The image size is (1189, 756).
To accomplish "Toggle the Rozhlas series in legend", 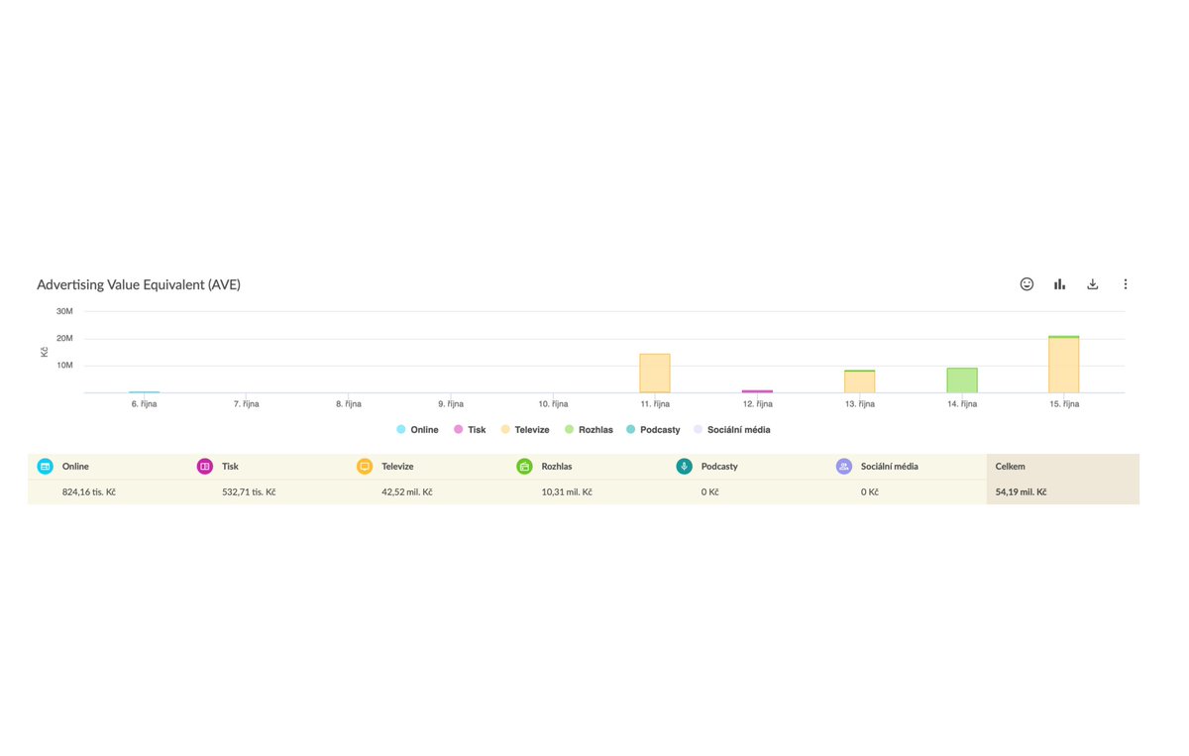I will [589, 430].
